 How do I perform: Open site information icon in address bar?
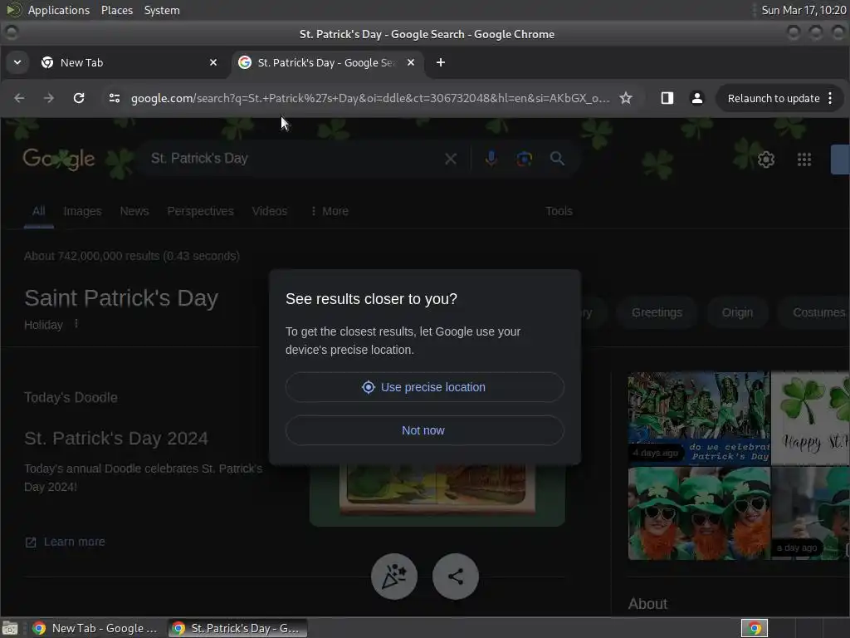pos(115,98)
